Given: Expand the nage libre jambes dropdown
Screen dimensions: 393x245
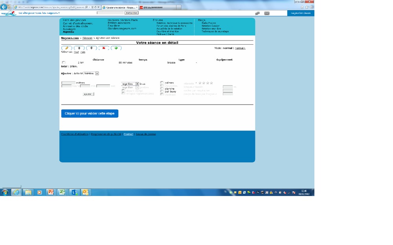Looking at the screenshot, I should coord(137,87).
